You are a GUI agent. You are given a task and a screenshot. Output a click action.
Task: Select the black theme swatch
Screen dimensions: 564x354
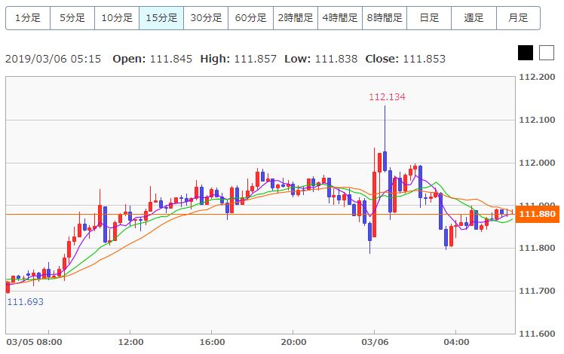[526, 53]
